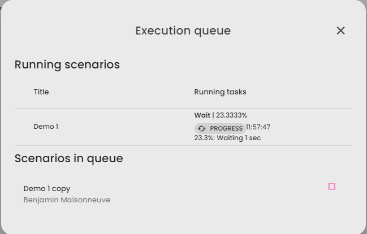Select the Demo 1 copy queued scenario
The image size is (367, 234).
click(x=47, y=188)
